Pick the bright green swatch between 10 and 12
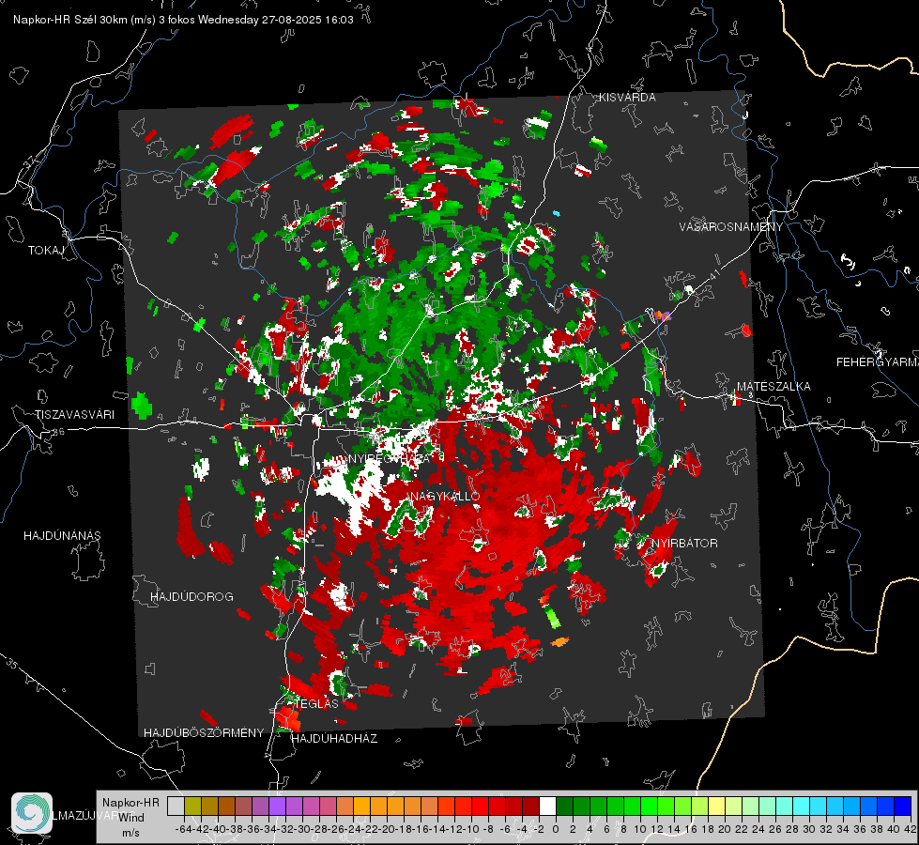The image size is (919, 845). point(649,806)
